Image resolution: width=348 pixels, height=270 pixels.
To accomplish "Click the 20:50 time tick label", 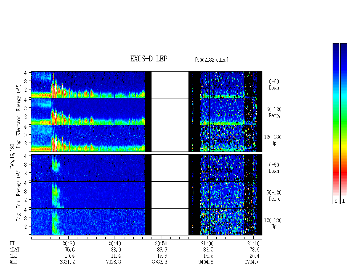I will (x=161, y=243).
